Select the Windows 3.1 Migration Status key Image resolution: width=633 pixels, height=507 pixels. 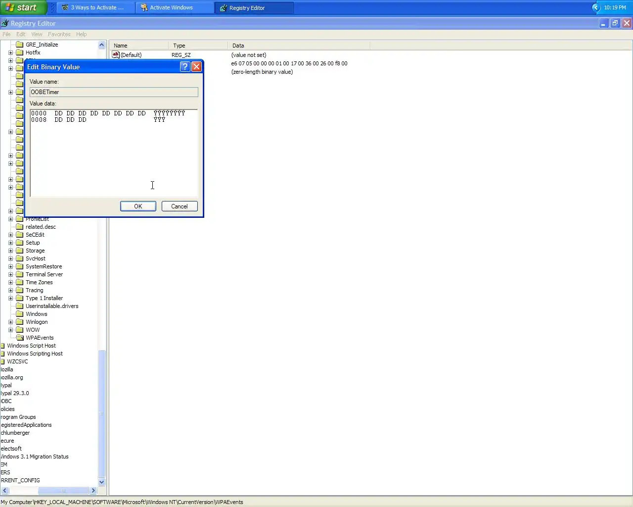[34, 456]
